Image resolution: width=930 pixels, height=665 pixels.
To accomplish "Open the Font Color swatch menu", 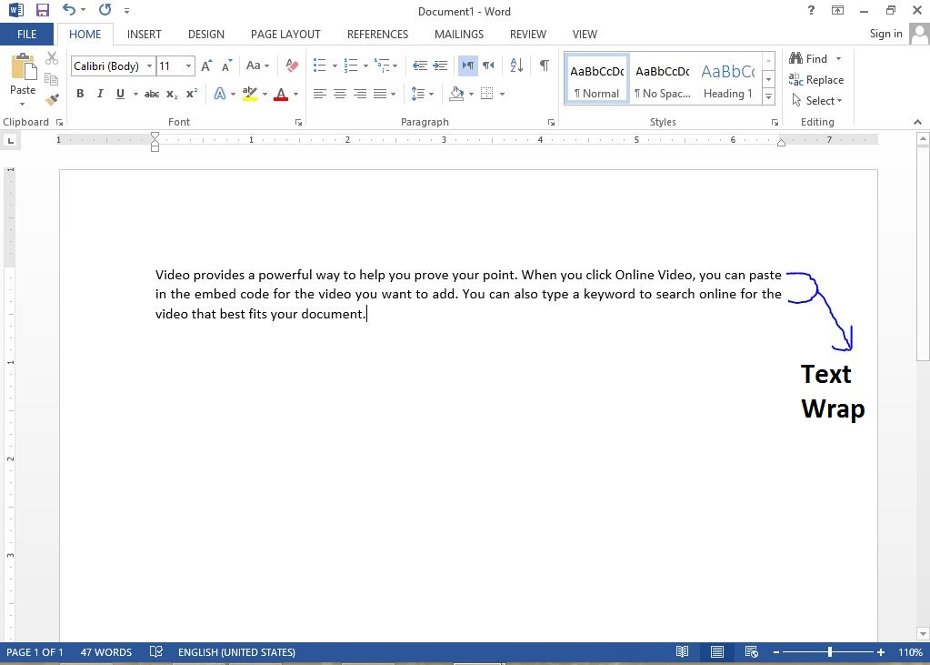I will [294, 94].
